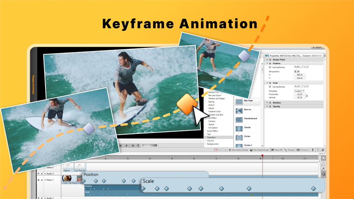354x199 pixels.
Task: Open the Fit Music option
Action: pyautogui.click(x=303, y=150)
